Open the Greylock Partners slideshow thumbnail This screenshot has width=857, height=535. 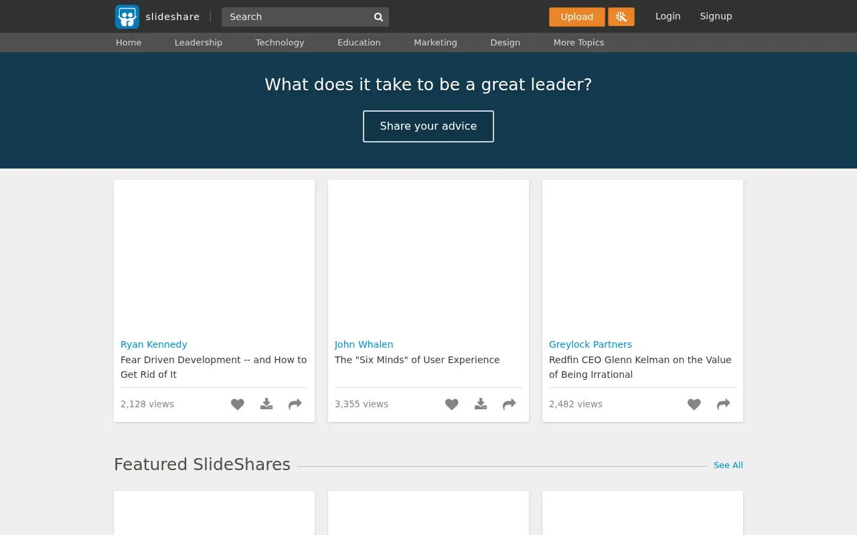(x=643, y=255)
